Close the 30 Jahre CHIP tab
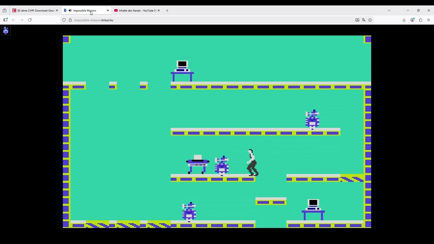This screenshot has width=434, height=244. point(57,11)
